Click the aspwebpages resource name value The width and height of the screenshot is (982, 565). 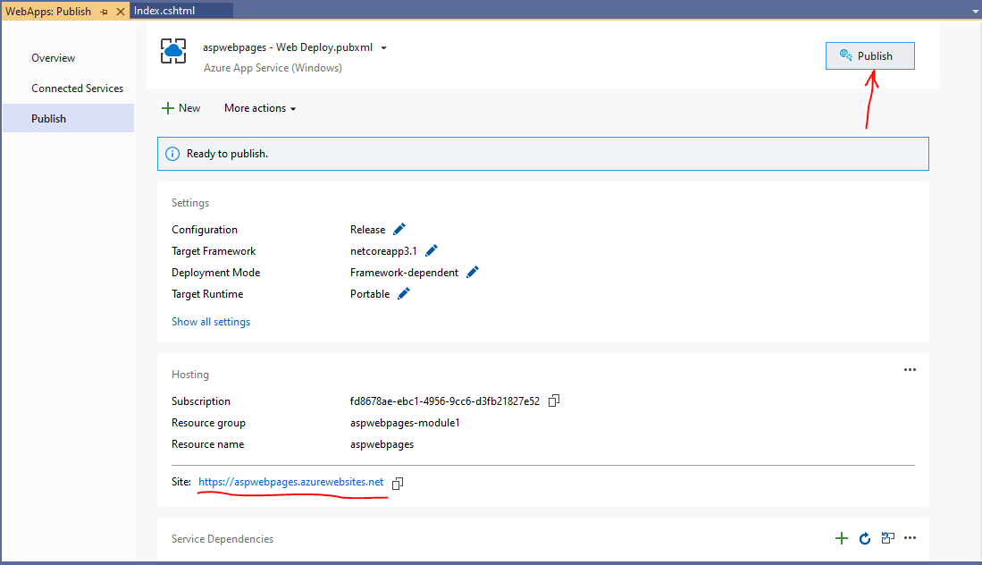tap(382, 444)
